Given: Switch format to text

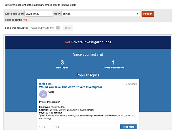Looking at the screenshot, I should (25, 20).
